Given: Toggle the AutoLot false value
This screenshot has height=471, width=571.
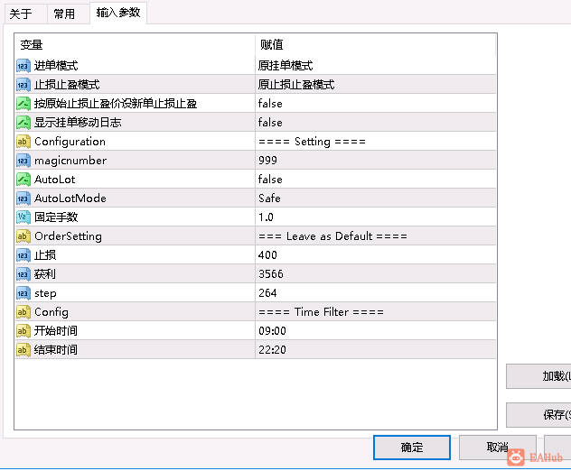Looking at the screenshot, I should (376, 180).
